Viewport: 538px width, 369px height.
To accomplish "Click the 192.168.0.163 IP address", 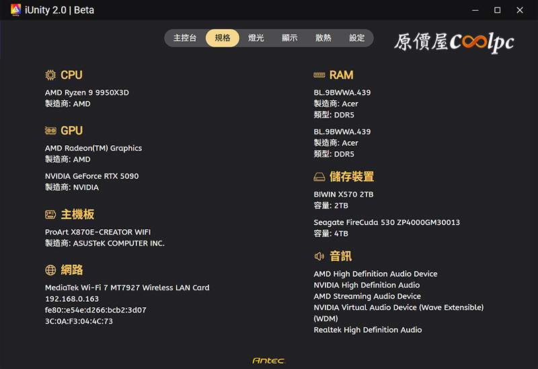I will pyautogui.click(x=72, y=299).
